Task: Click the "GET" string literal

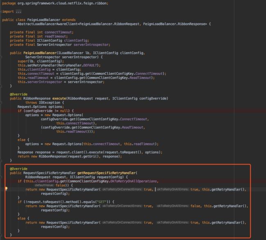Action: pyautogui.click(x=101, y=202)
